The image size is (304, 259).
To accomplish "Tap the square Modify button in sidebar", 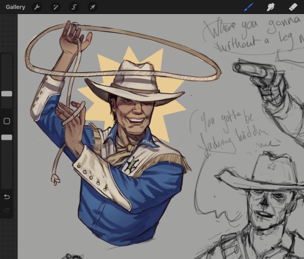I will pyautogui.click(x=7, y=121).
